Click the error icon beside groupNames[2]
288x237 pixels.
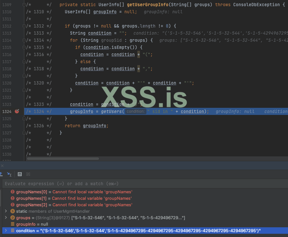click(x=13, y=205)
